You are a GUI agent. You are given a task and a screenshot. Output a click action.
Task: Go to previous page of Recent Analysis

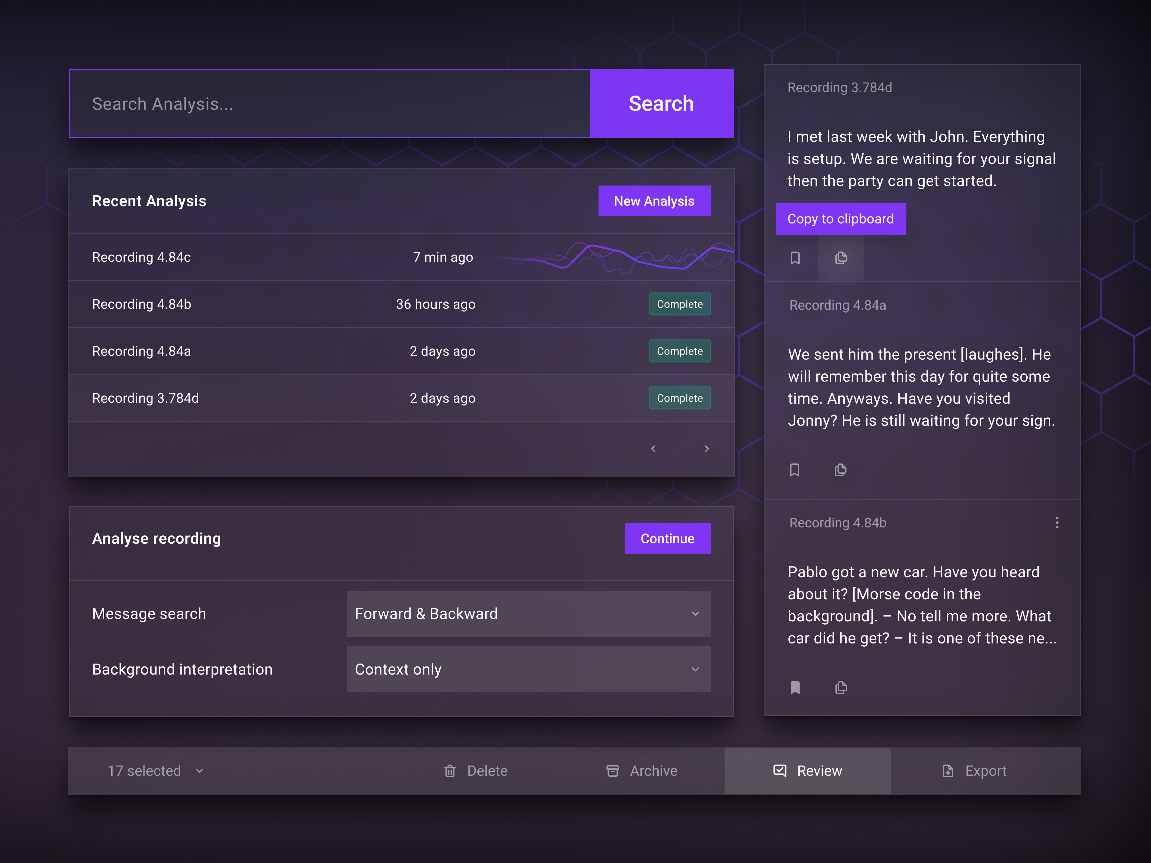654,449
